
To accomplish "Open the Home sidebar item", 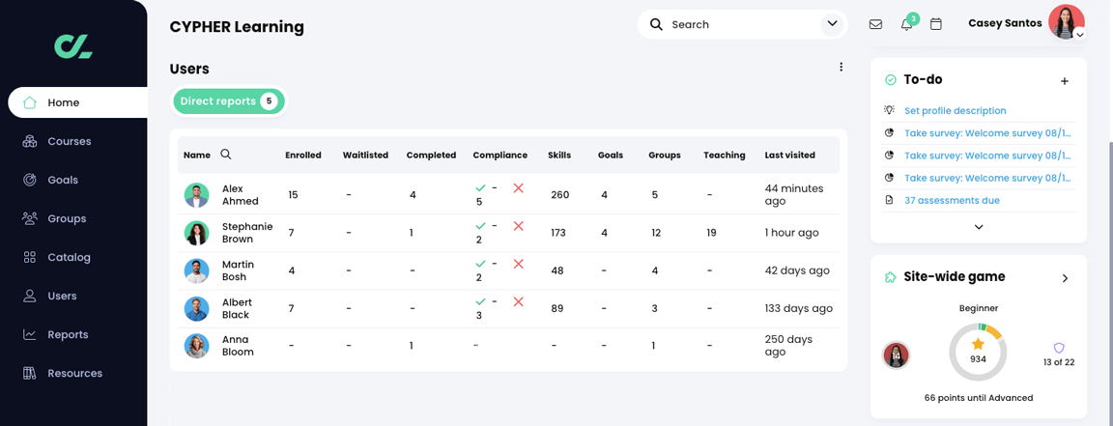I will coord(77,102).
